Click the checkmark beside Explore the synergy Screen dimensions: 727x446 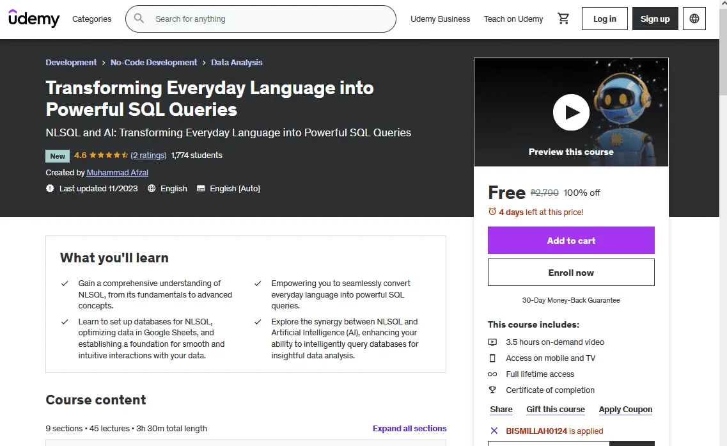[x=258, y=322]
